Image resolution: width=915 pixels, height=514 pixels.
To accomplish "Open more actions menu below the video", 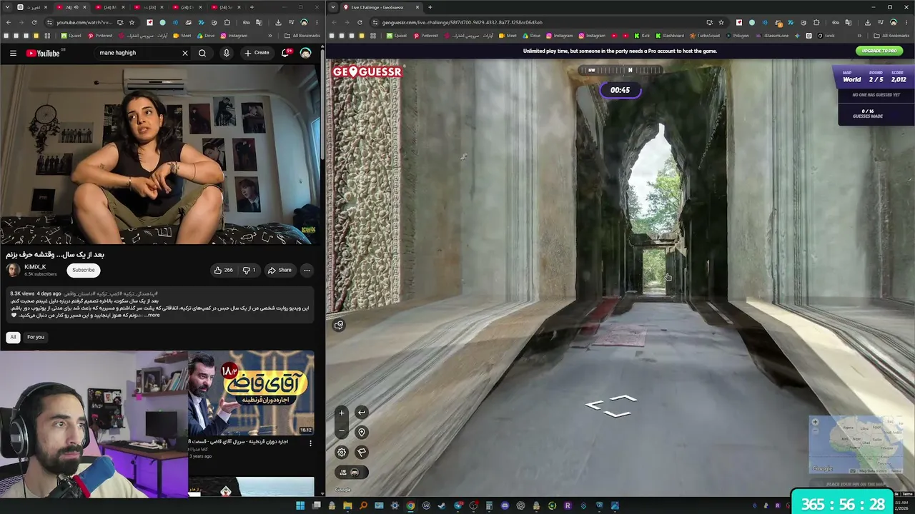I will (x=307, y=270).
